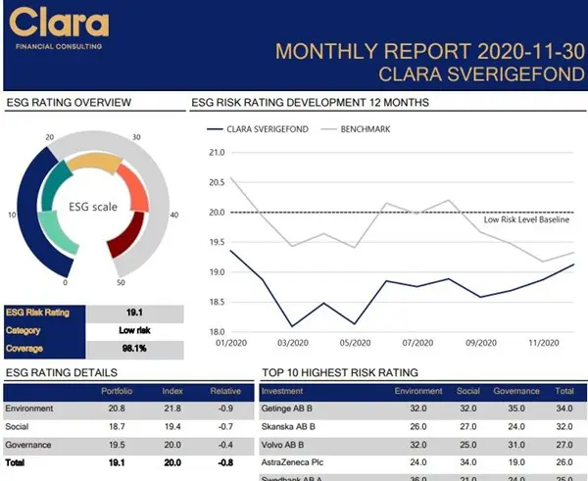Click the 11/2020 x-axis label
Viewport: 588px width, 481px height.
pos(544,343)
